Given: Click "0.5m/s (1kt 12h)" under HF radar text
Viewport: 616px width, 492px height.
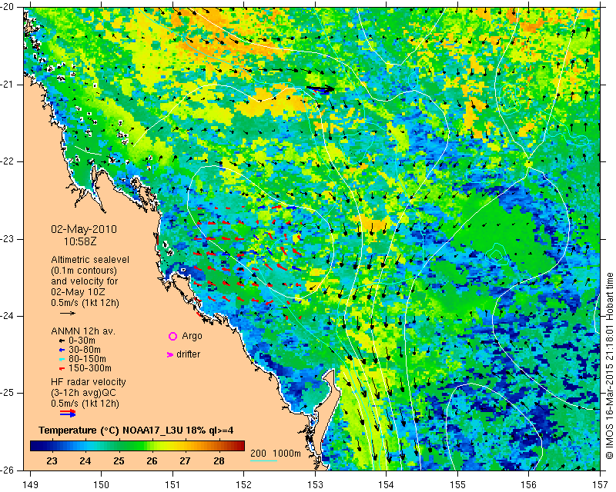Looking at the screenshot, I should pyautogui.click(x=85, y=404).
